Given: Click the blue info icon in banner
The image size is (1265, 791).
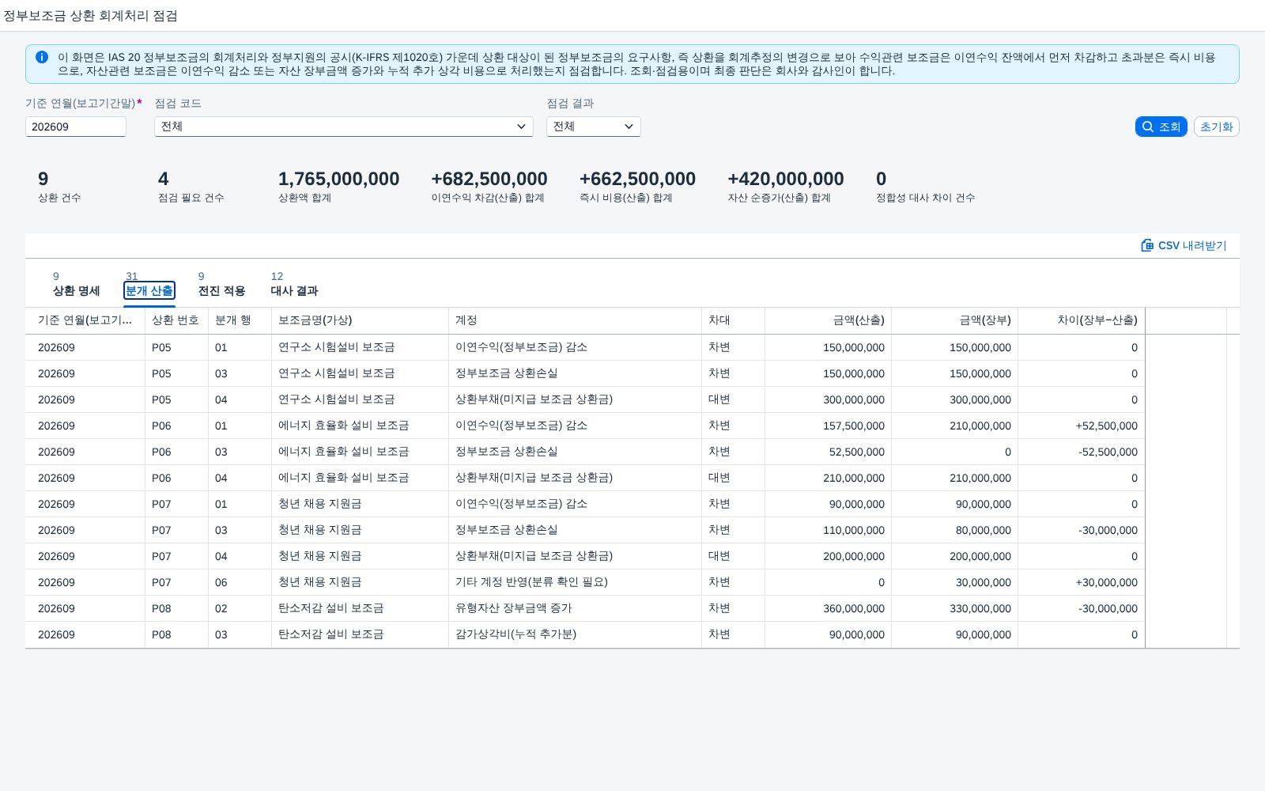Looking at the screenshot, I should [x=42, y=57].
